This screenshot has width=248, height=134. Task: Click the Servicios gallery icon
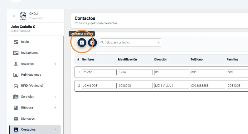[16, 97]
